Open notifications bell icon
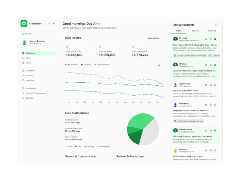 49,24
